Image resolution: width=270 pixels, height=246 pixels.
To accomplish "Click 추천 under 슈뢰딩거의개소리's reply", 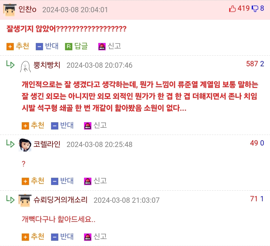I will click(x=33, y=237).
